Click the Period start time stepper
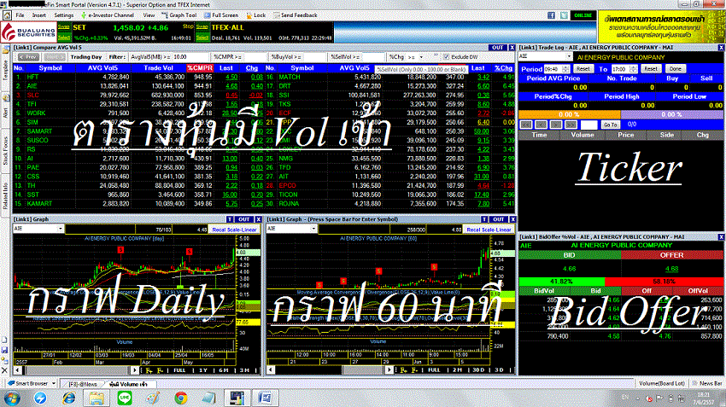This screenshot has height=407, width=726. point(565,69)
